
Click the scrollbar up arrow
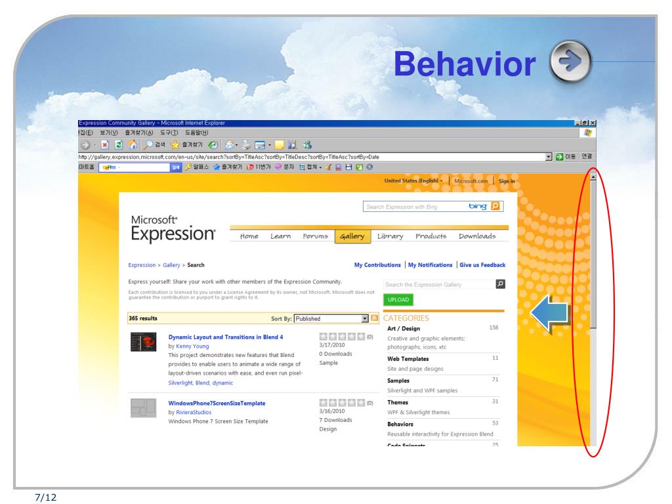(593, 177)
